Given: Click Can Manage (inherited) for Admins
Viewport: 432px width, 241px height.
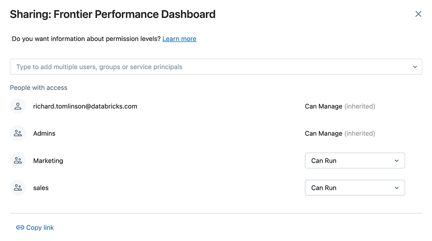Looking at the screenshot, I should click(339, 134).
